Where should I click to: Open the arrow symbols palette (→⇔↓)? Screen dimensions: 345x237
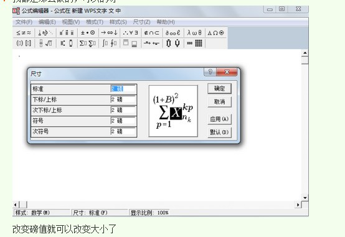(110, 33)
